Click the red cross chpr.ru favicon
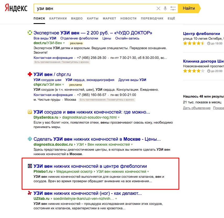This screenshot has height=218, width=224. pos(30,74)
